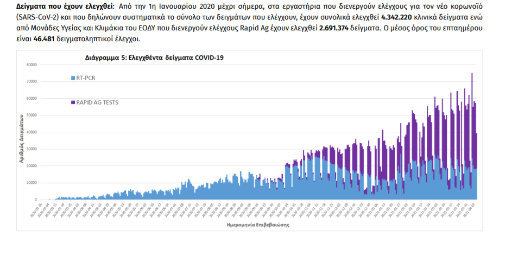Click the chart title Διάγραμμα 5

(154, 57)
